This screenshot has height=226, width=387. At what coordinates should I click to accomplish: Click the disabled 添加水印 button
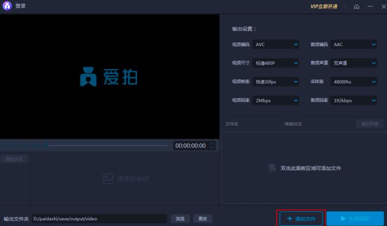coord(14,159)
